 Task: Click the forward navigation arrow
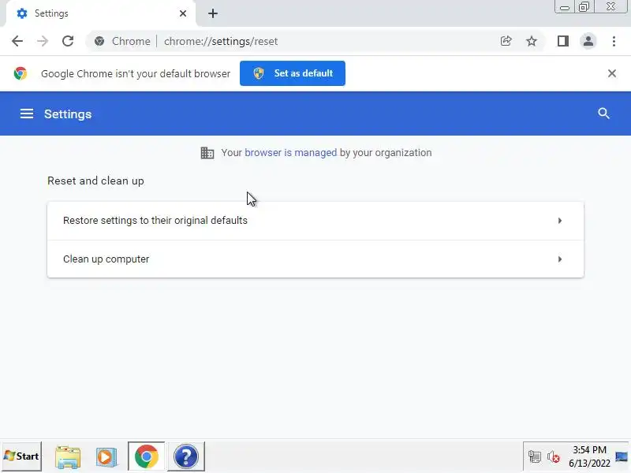point(43,41)
